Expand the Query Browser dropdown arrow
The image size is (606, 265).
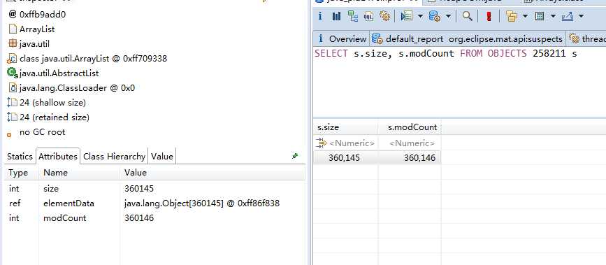(x=448, y=16)
